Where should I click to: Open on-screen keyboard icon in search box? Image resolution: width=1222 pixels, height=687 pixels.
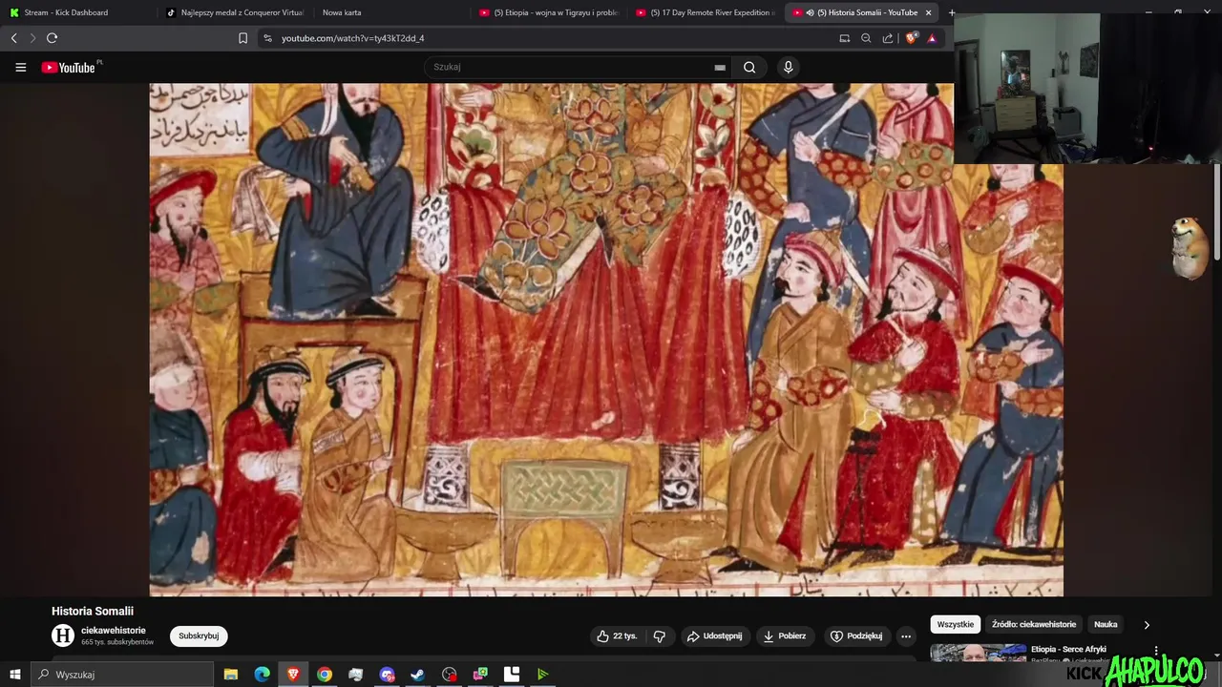pos(720,68)
